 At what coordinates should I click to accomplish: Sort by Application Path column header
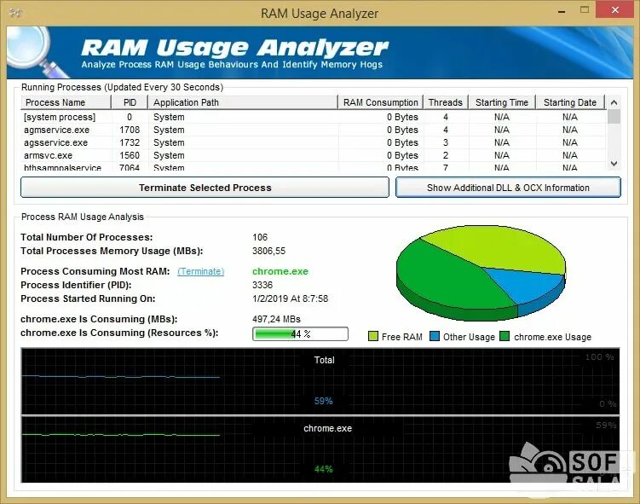point(243,102)
